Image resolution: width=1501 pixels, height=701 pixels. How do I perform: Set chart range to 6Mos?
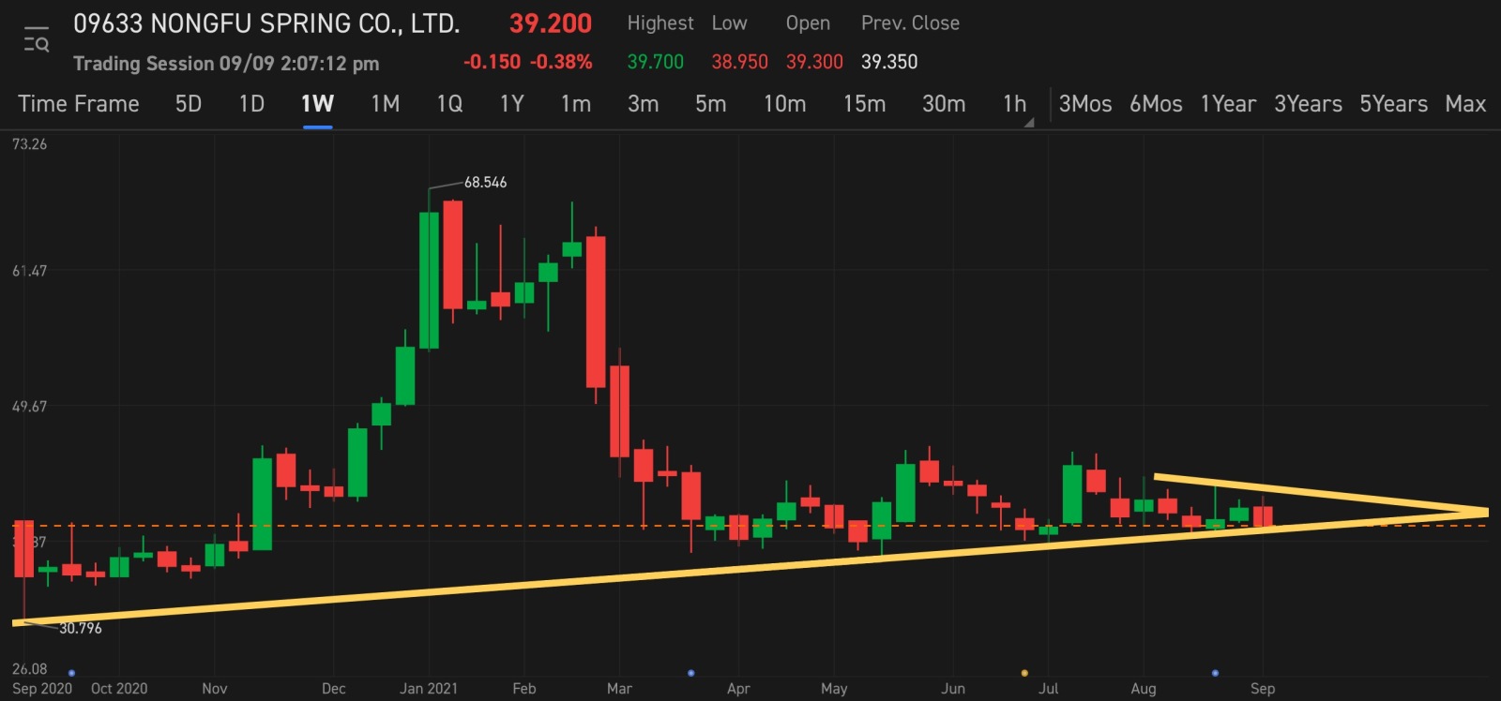pos(1156,104)
